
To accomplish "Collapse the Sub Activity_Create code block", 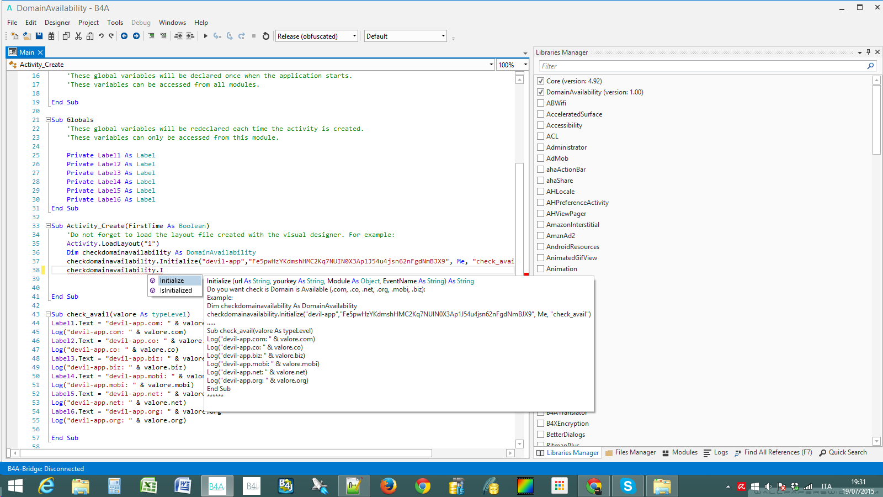I will pos(48,226).
